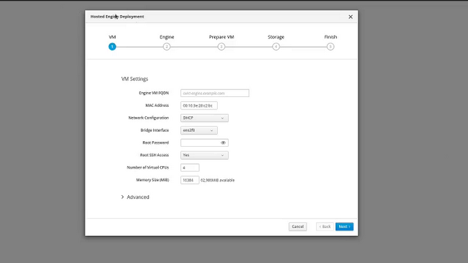The image size is (468, 263).
Task: Close the Hosted Engine Deployment dialog
Action: [x=350, y=17]
